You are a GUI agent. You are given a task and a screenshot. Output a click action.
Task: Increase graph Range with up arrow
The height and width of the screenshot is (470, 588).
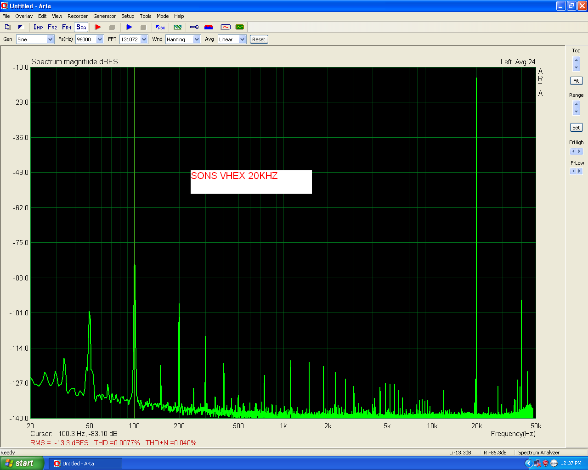point(577,104)
